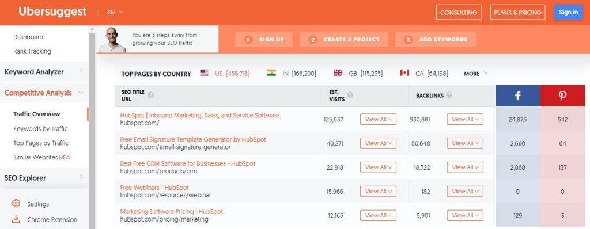Click URL text hubspot.com/pricing/marketing
This screenshot has height=229, width=590.
pos(164,219)
